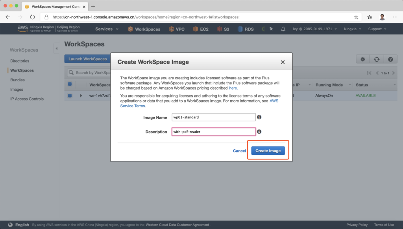Click the pin shortcuts icon in navbar

point(271,29)
